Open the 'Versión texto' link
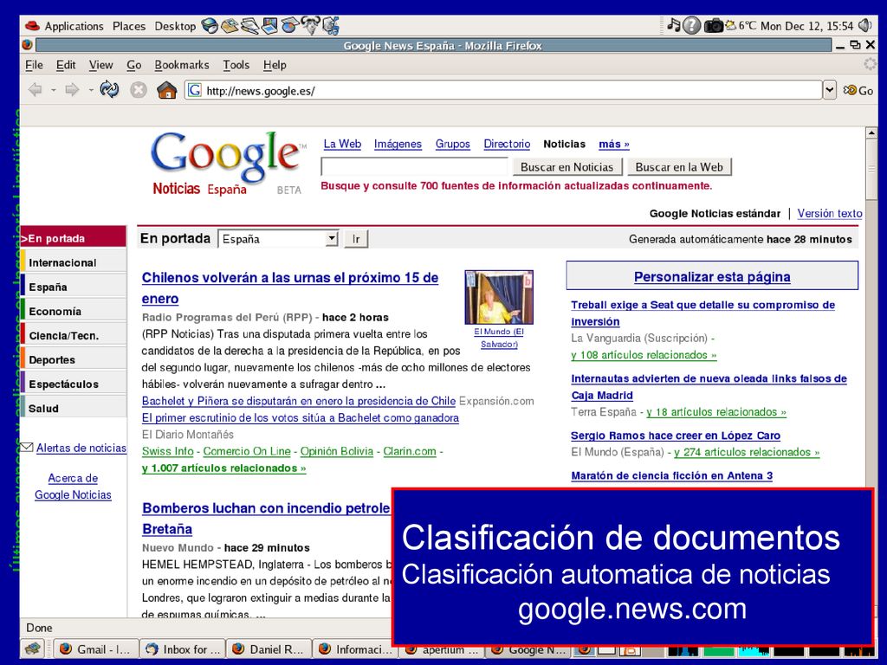The height and width of the screenshot is (665, 887). [830, 214]
